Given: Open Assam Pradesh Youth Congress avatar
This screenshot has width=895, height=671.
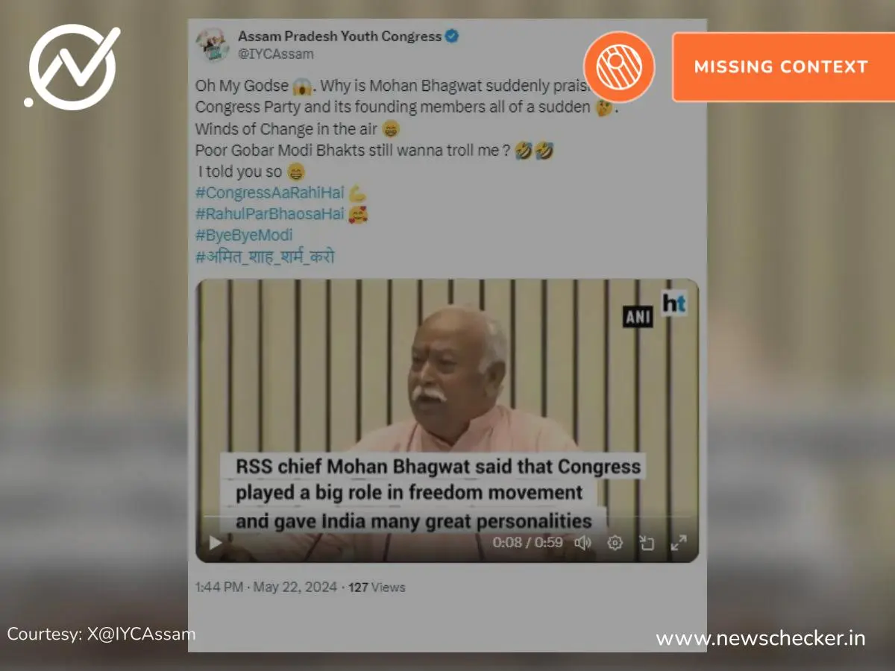Looking at the screenshot, I should point(212,45).
